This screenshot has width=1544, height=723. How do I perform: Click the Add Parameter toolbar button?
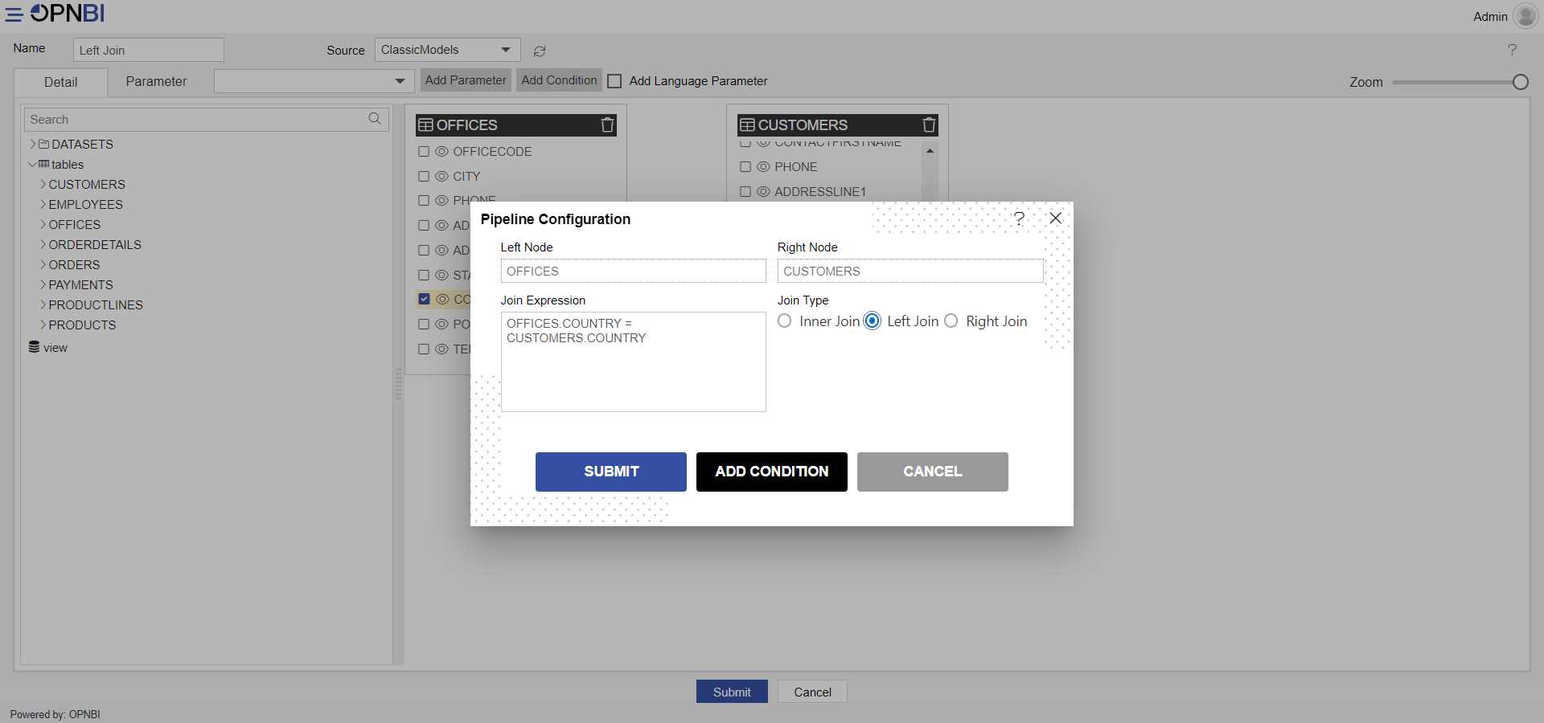click(466, 80)
